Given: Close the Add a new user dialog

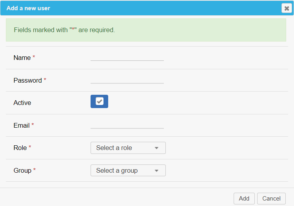Looking at the screenshot, I should pos(287,8).
